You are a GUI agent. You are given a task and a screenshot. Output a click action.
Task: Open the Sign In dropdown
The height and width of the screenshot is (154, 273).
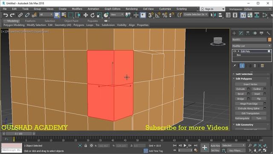(x=212, y=9)
